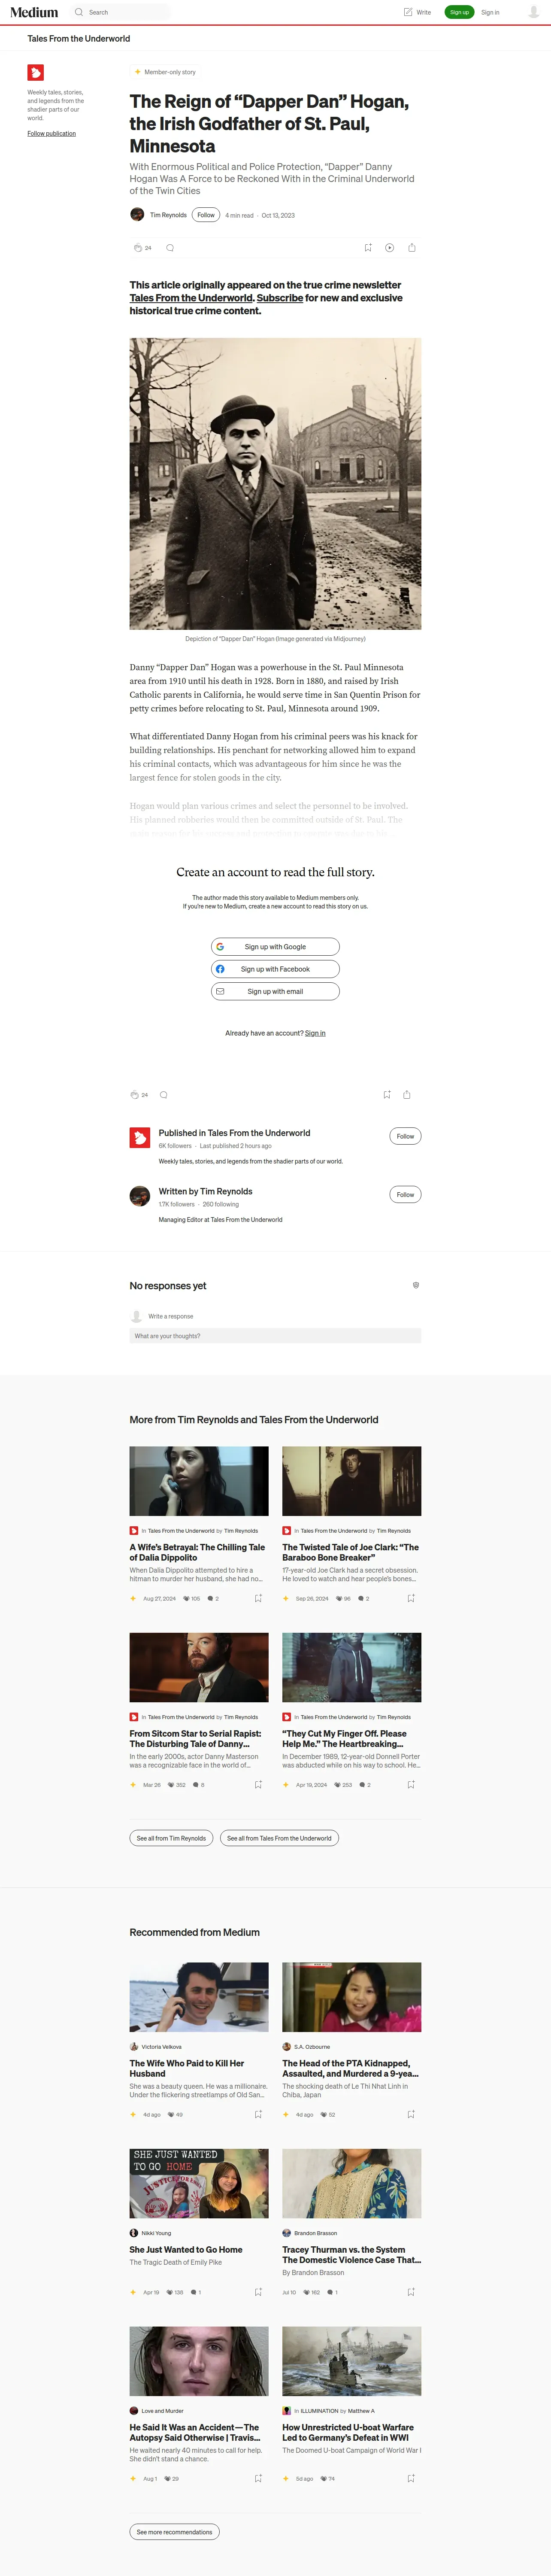The width and height of the screenshot is (551, 2576).
Task: Bookmark She Just Wanted to Go Home card
Action: tap(258, 2292)
